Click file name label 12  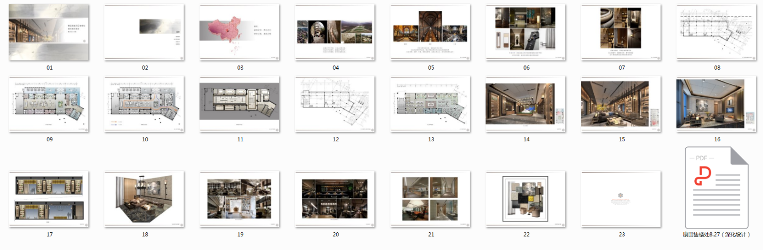336,139
